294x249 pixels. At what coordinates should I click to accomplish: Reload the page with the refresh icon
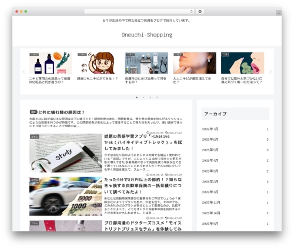click(x=191, y=11)
